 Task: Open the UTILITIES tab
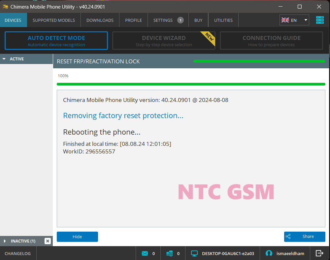click(223, 20)
